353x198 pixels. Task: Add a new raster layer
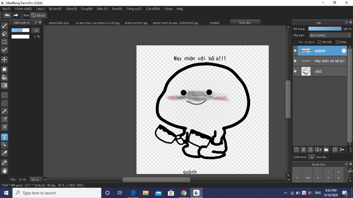296,150
